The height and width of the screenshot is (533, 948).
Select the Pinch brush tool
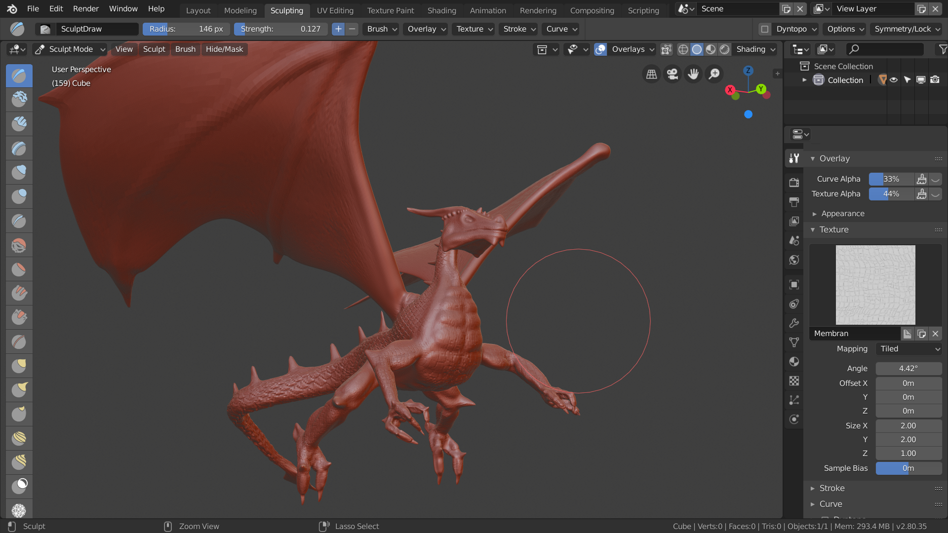point(19,342)
